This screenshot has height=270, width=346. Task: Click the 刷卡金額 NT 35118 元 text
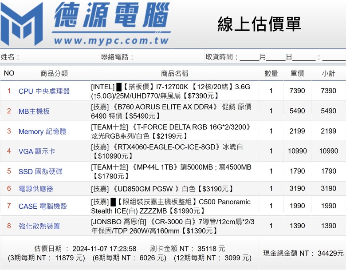tap(188, 249)
